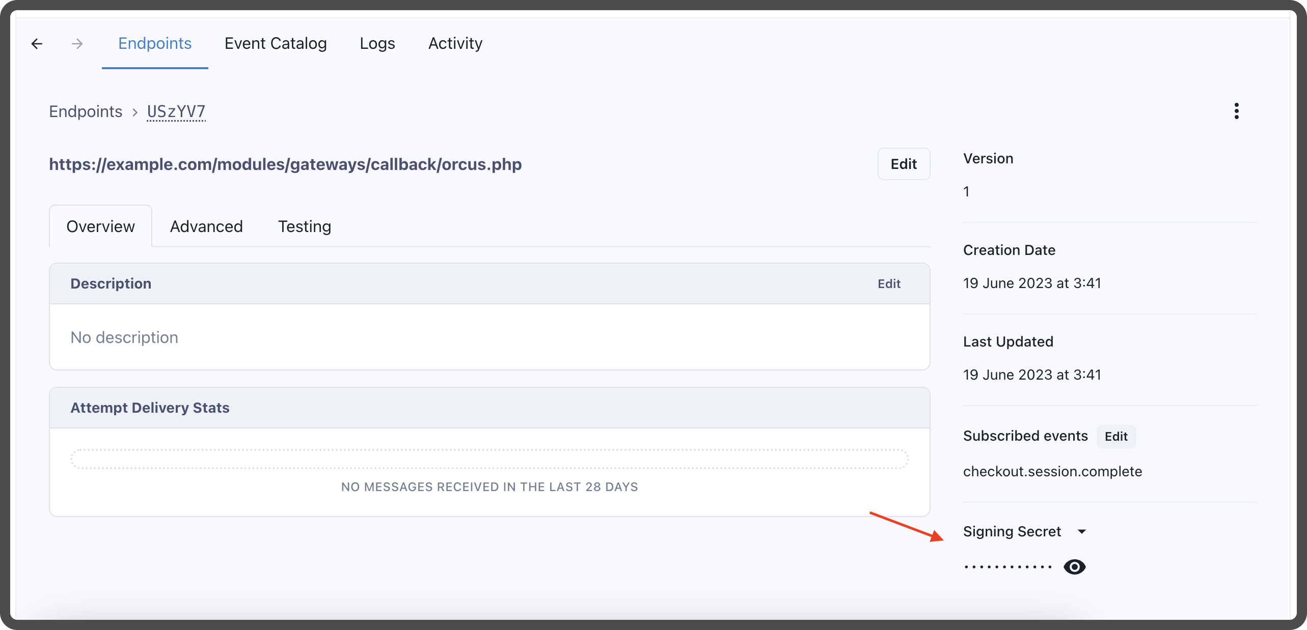Switch to the Testing tab

tap(304, 226)
